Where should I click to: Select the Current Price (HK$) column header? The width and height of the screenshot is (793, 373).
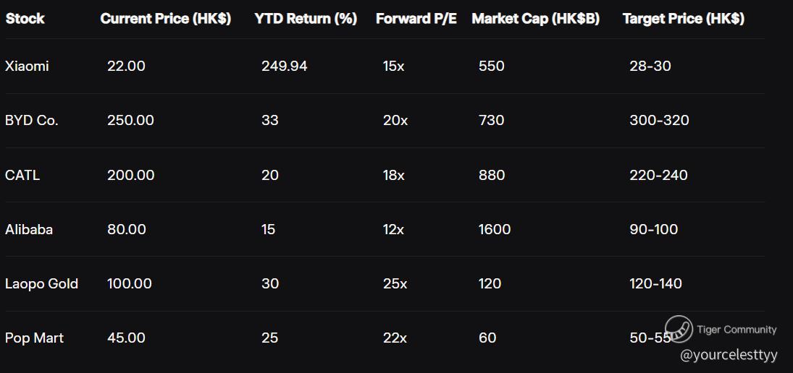pos(165,19)
